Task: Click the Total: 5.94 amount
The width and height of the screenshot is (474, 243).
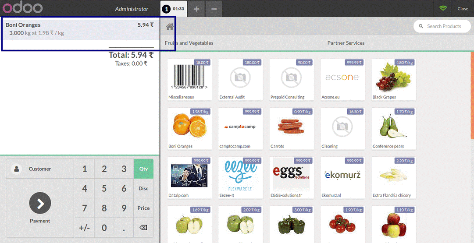Action: tap(131, 55)
